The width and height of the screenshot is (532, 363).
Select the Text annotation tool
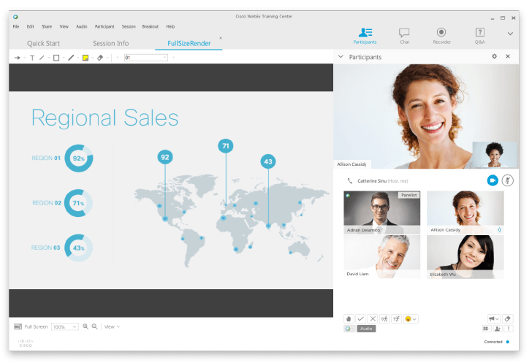pos(32,58)
